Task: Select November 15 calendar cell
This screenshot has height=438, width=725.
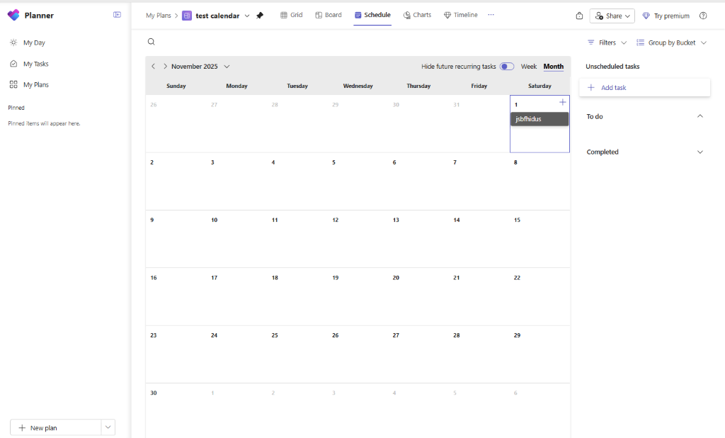Action: pos(540,239)
